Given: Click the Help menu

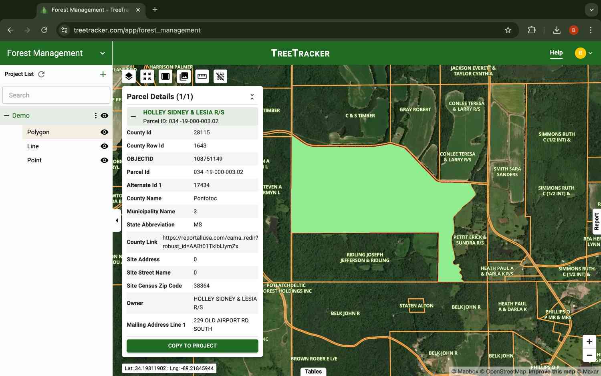Looking at the screenshot, I should 556,53.
